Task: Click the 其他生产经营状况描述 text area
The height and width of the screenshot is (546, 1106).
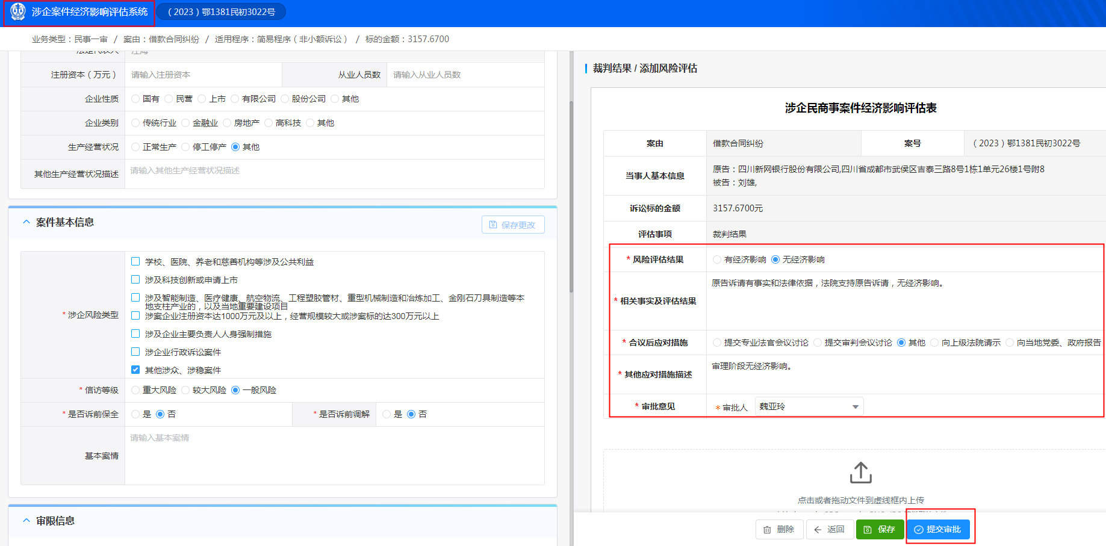Action: 335,174
